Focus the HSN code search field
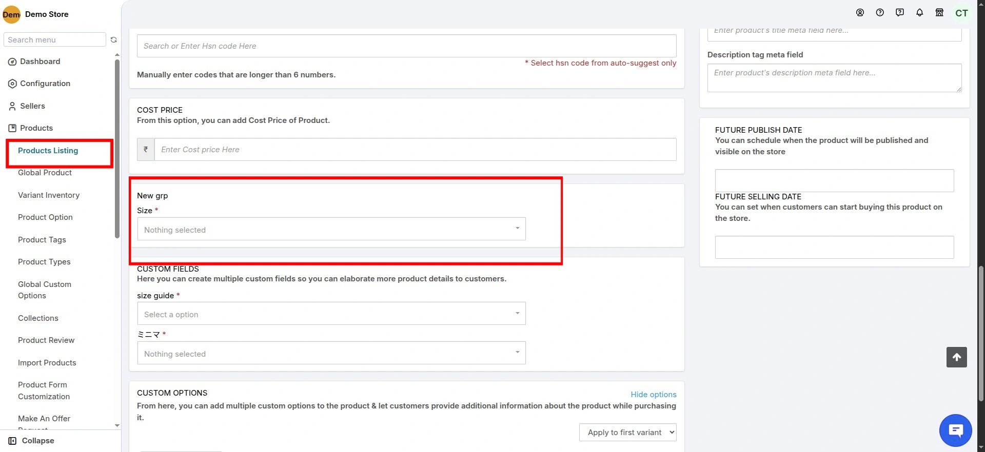Screen dimensions: 985x452 tap(406, 46)
